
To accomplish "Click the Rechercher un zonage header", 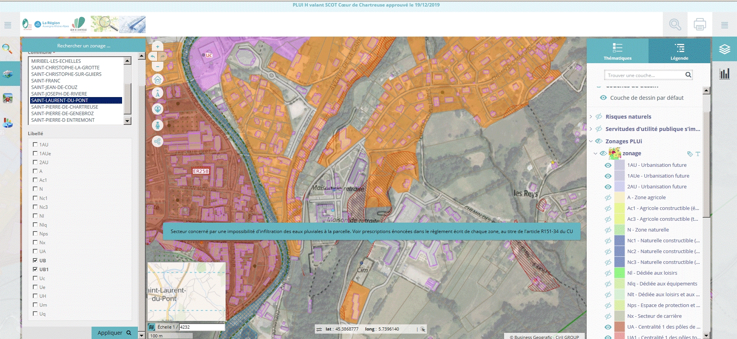I will tap(83, 45).
